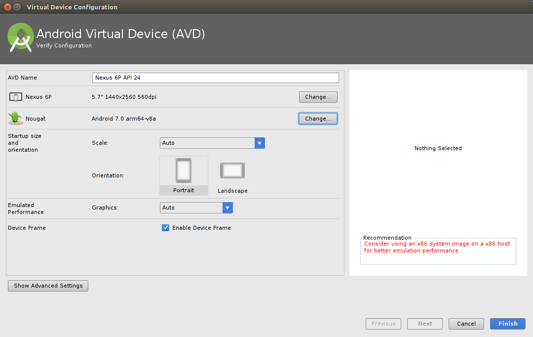Image resolution: width=533 pixels, height=337 pixels.
Task: Toggle the Enable Device Frame checkbox
Action: [x=166, y=228]
